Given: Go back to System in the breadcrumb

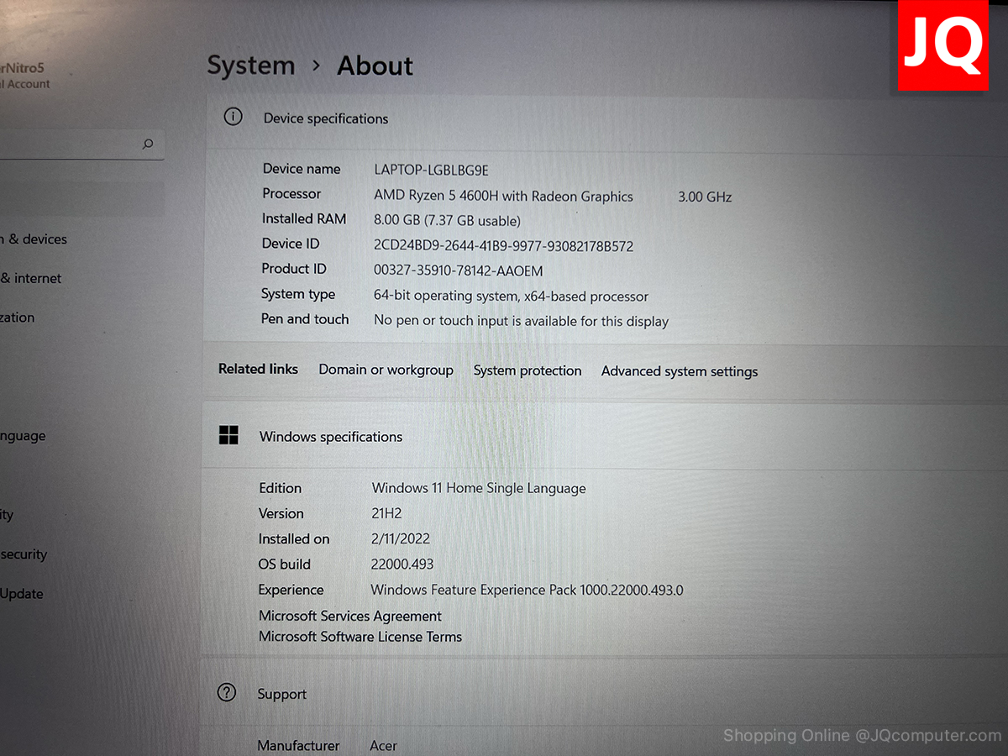Looking at the screenshot, I should click(251, 66).
